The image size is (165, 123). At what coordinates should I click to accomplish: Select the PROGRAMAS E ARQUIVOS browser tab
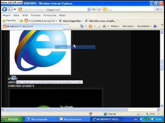(x=33, y=27)
